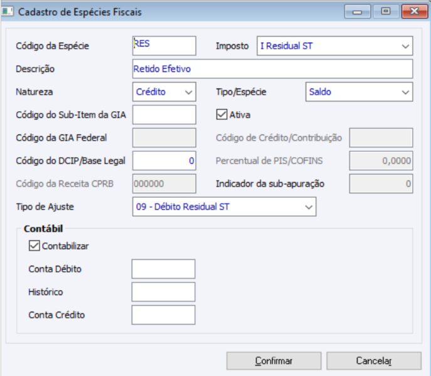This screenshot has height=376, width=431.
Task: Expand the Tipo/Espécie combo box
Action: tap(359, 92)
